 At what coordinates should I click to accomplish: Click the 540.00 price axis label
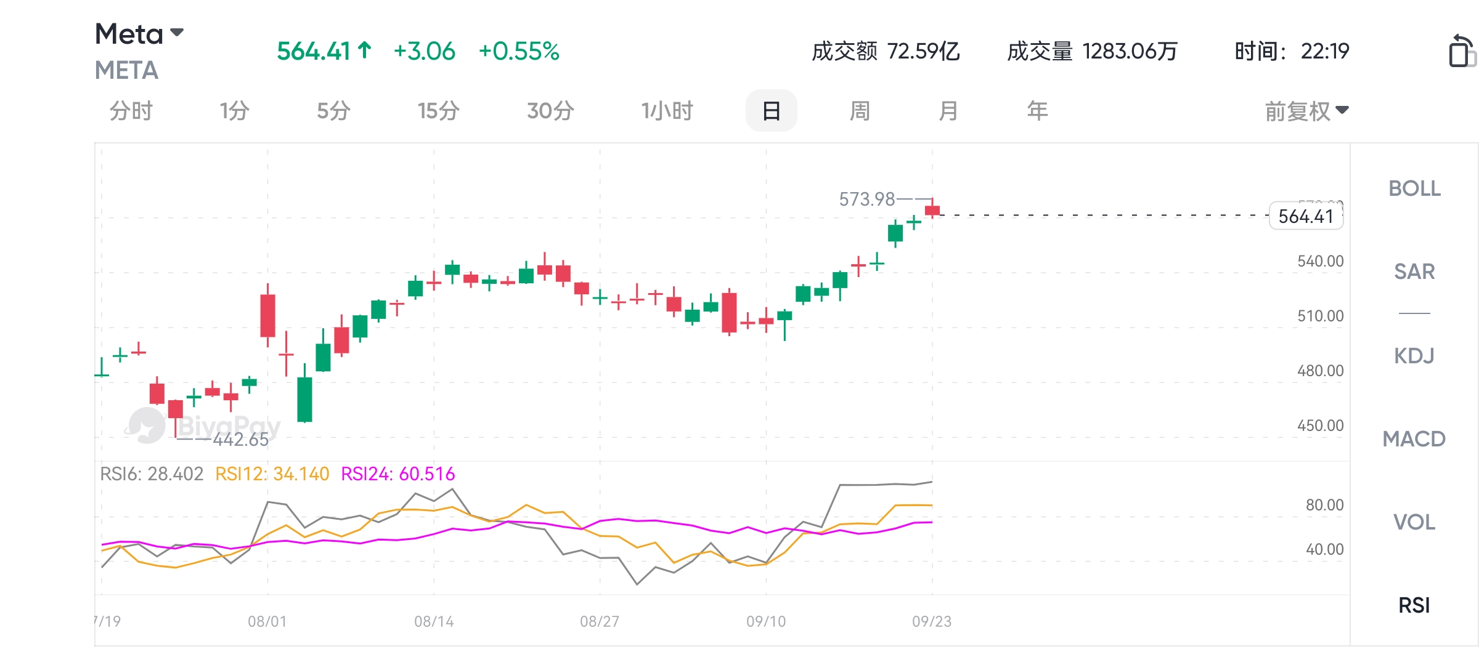click(1320, 261)
